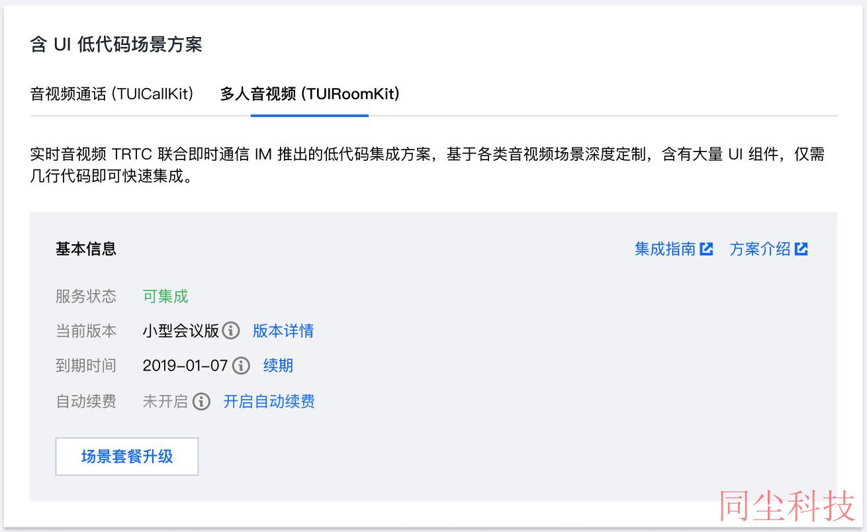
Task: Click 开启自动续费 to enable auto-renewal
Action: (x=269, y=401)
